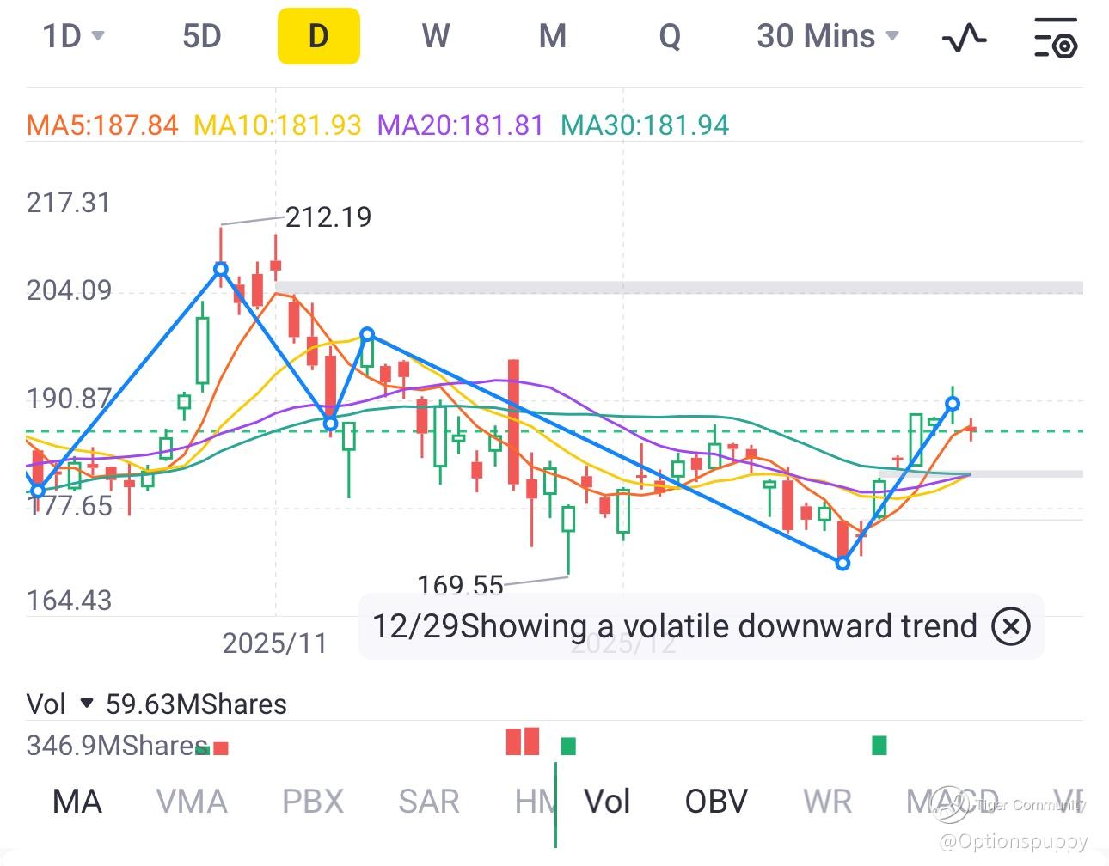Screen dimensions: 1109x866
Task: Enable the VMA indicator
Action: 192,802
